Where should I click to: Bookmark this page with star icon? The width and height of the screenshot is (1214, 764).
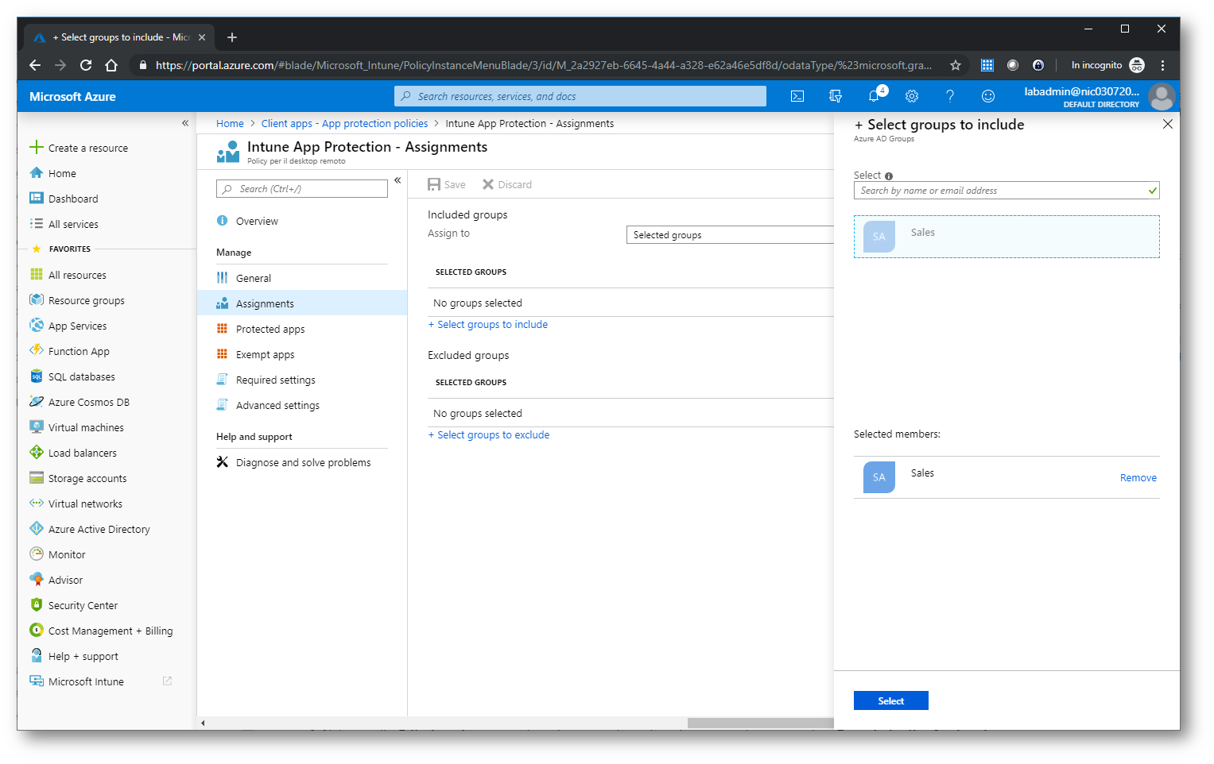click(956, 65)
